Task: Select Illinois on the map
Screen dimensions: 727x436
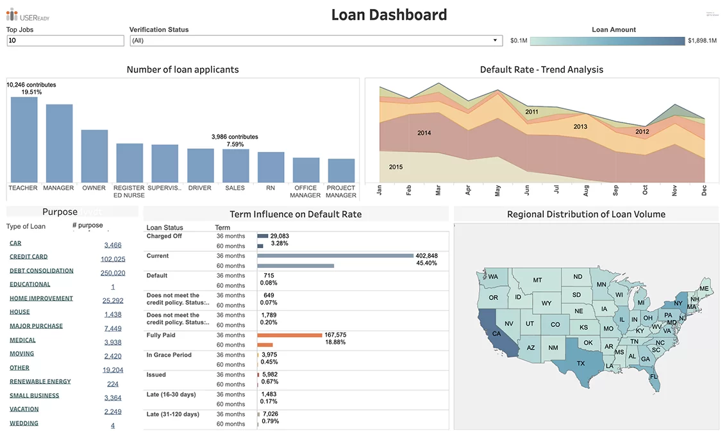Action: [x=622, y=319]
